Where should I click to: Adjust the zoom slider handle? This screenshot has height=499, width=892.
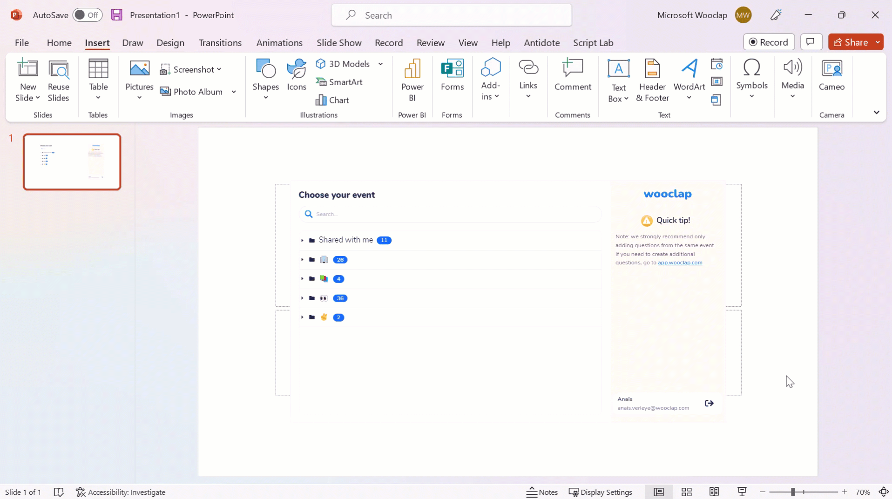(x=793, y=492)
